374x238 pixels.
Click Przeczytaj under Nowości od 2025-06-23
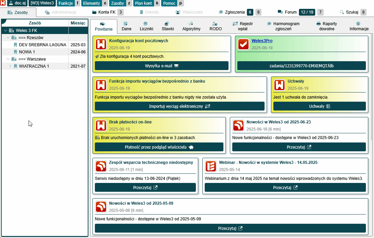click(x=299, y=147)
